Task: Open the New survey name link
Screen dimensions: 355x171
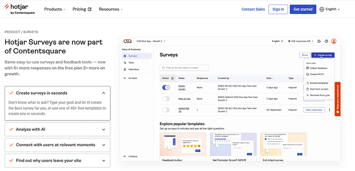Action: 184,99
